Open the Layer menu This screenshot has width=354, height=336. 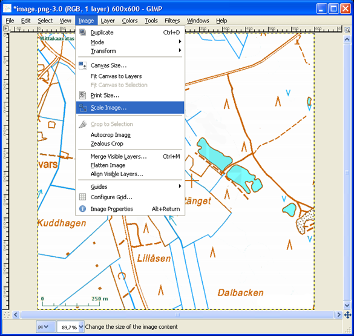coord(108,21)
